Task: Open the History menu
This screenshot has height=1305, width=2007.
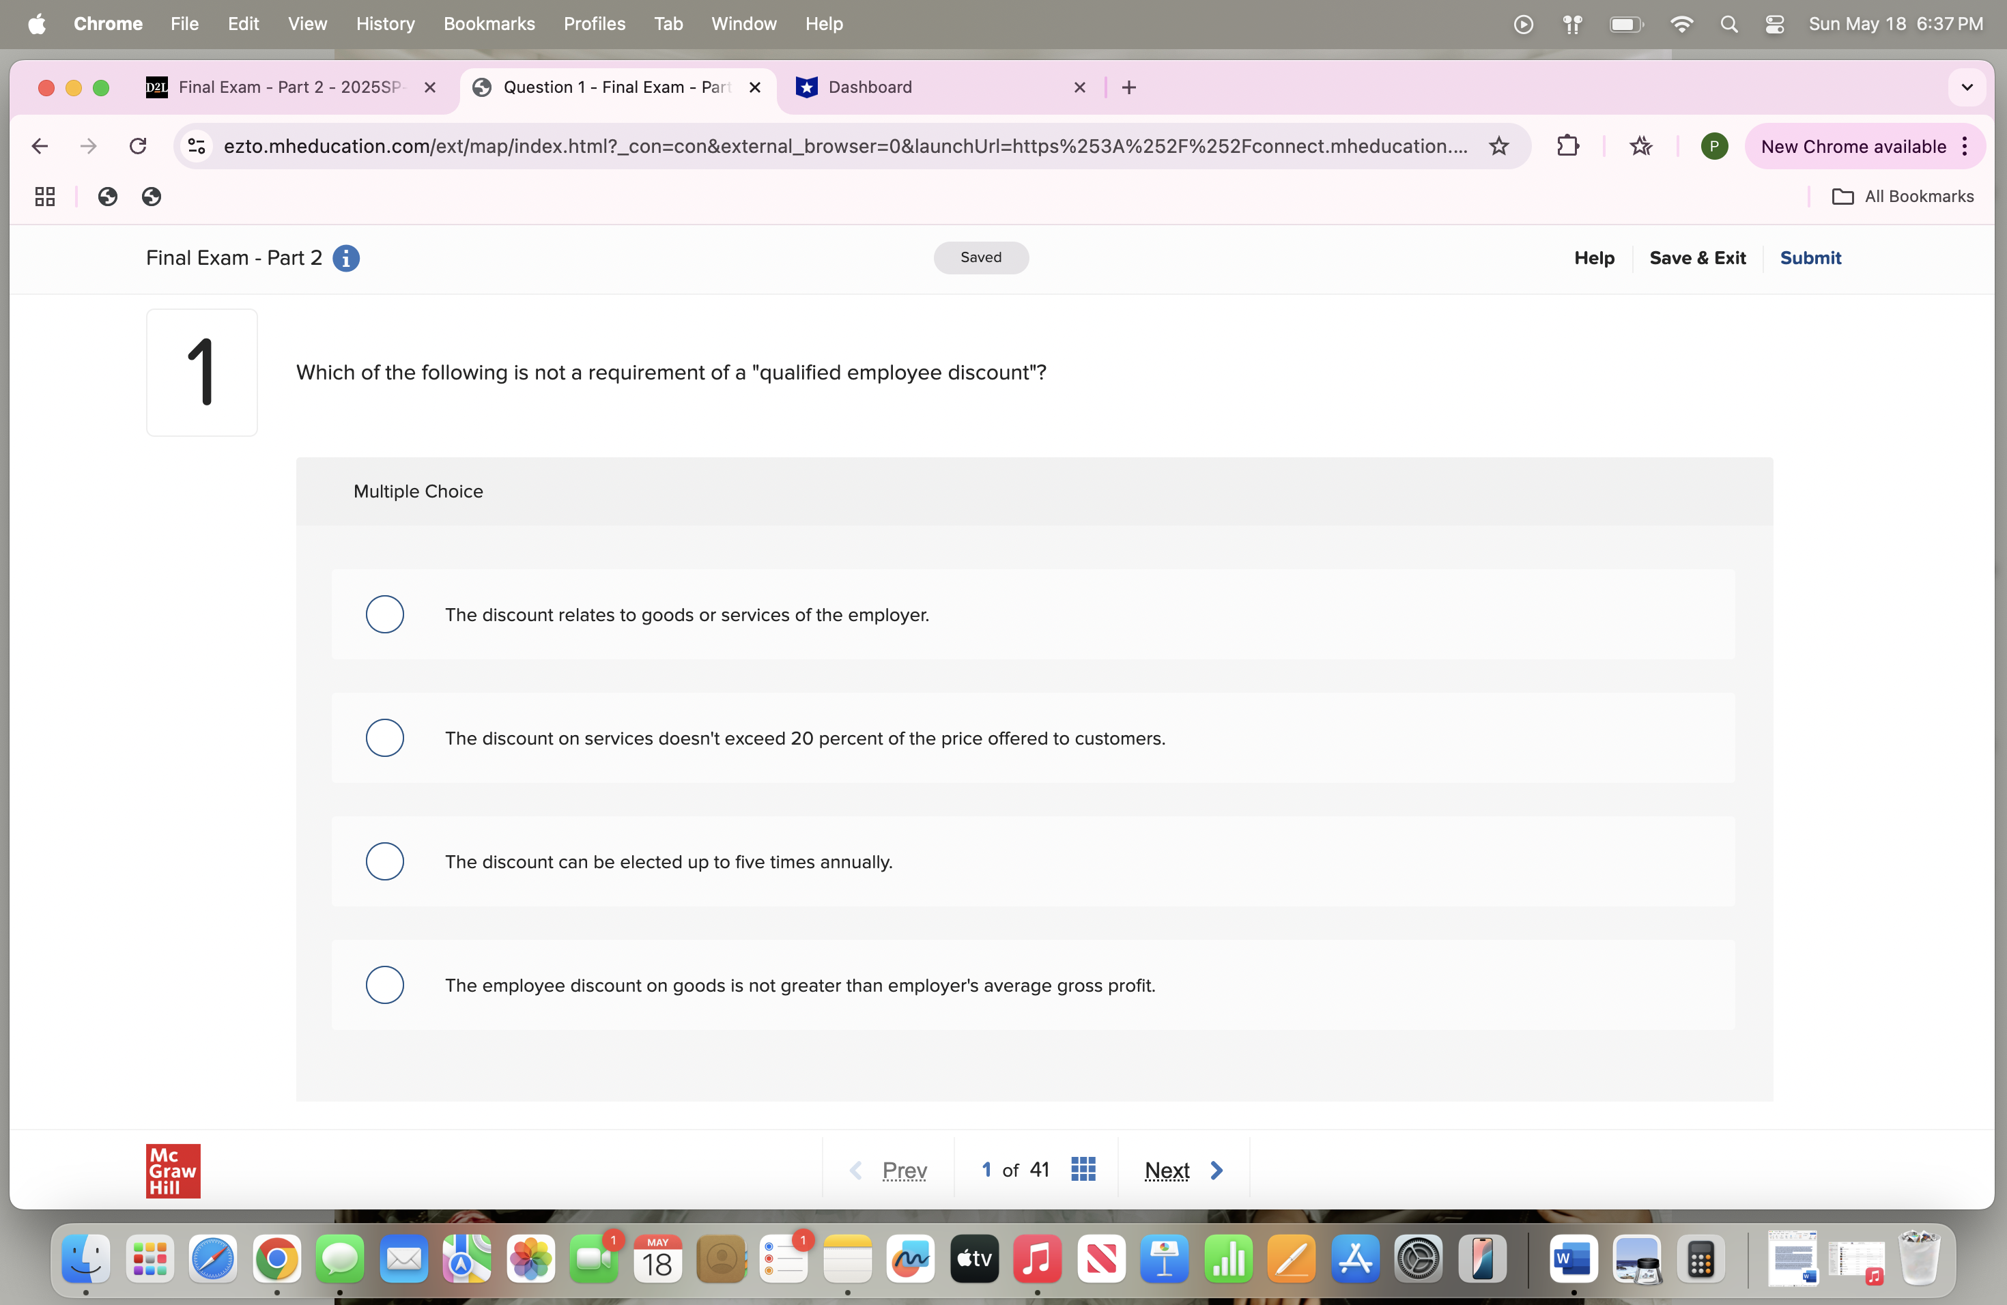Action: click(x=386, y=24)
